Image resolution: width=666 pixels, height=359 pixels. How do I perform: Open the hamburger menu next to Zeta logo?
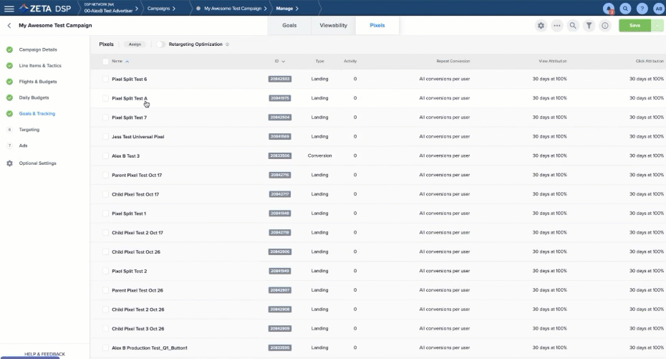(9, 8)
